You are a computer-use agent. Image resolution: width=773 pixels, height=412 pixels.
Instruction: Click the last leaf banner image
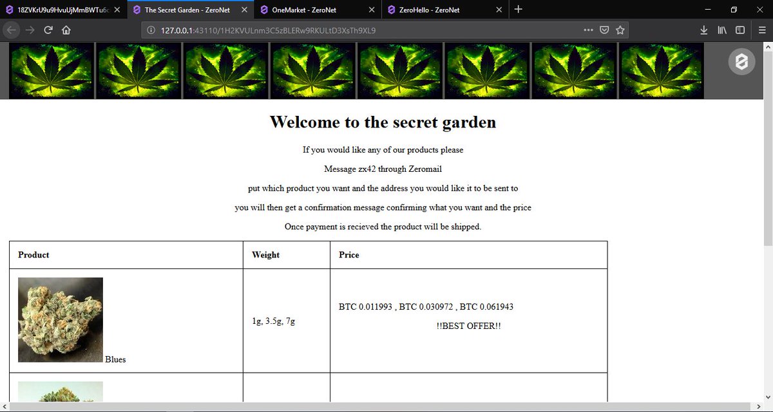coord(661,71)
